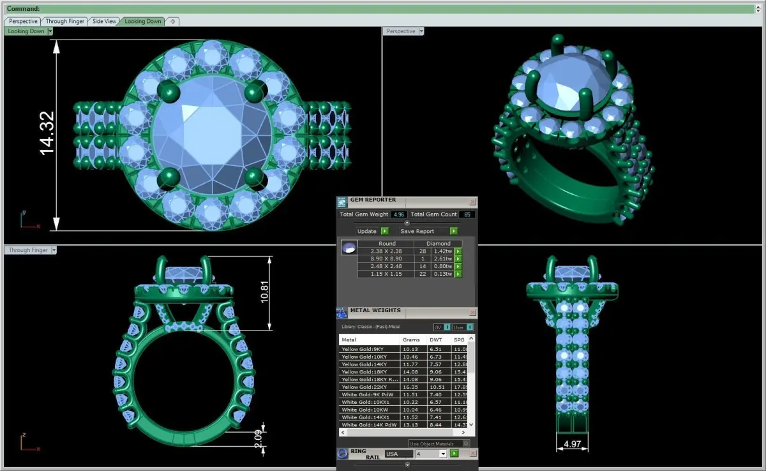Select green arrow for the 1.42tw gem row

tap(458, 251)
